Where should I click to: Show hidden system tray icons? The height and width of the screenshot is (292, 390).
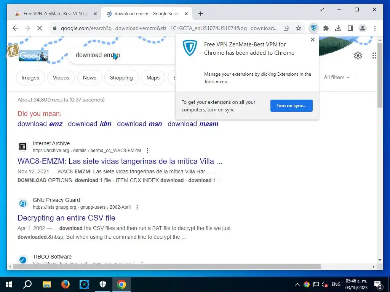(x=297, y=284)
